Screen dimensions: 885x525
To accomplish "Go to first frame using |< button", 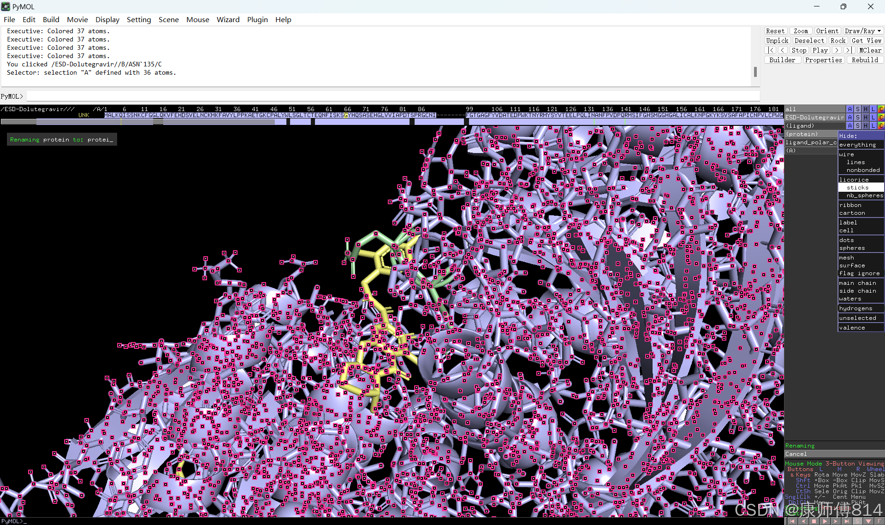I will [x=771, y=50].
